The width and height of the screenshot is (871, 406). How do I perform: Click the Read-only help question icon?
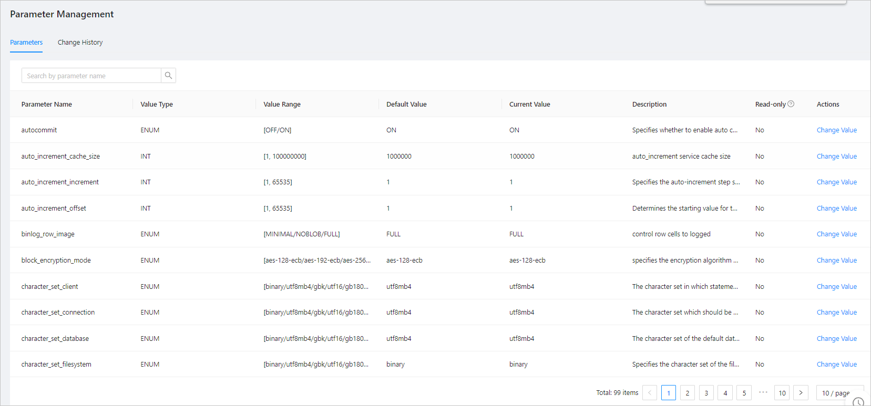[x=791, y=104]
